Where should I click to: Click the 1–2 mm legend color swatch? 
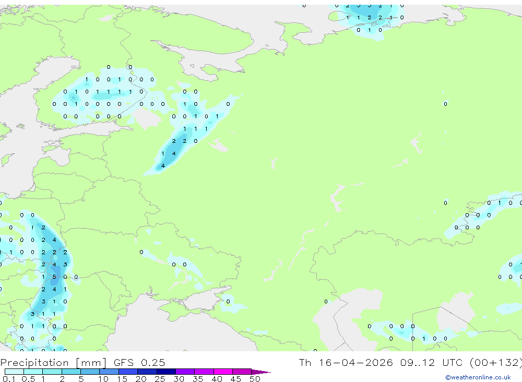coord(52,372)
